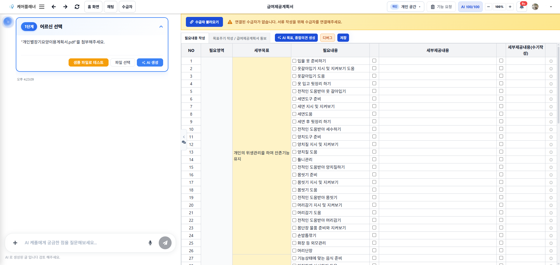Check the 세부제공내용 checkbox in row 2
Viewport: 560px width, 265px height.
(x=374, y=68)
